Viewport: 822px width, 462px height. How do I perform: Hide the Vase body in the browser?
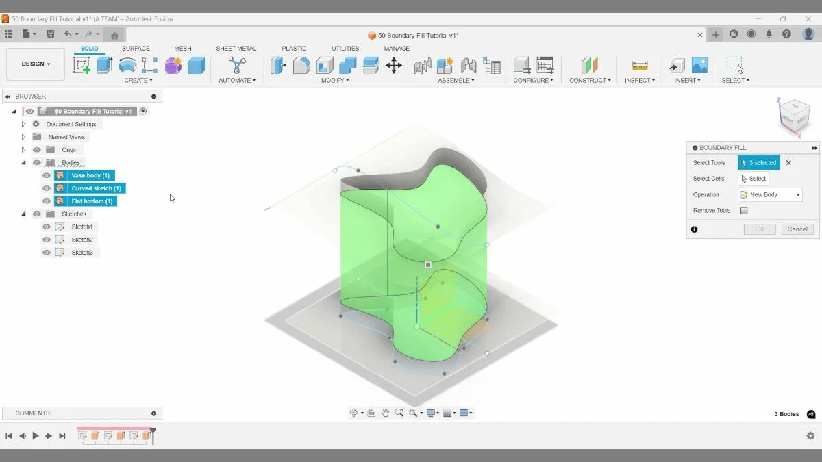[x=46, y=175]
